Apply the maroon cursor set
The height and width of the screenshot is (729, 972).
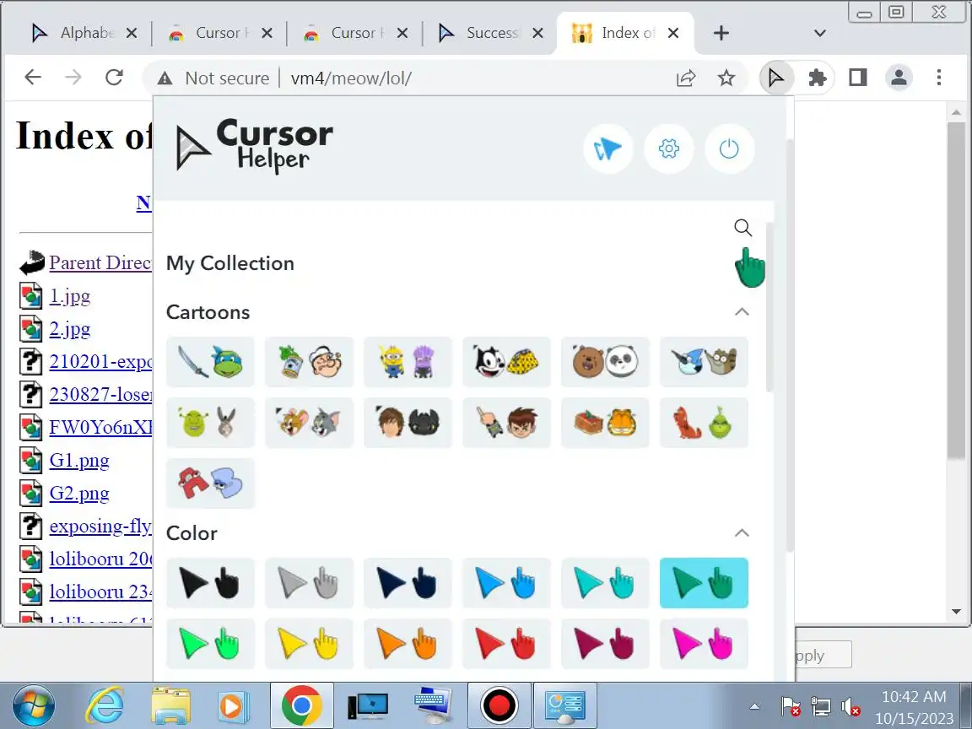[605, 644]
